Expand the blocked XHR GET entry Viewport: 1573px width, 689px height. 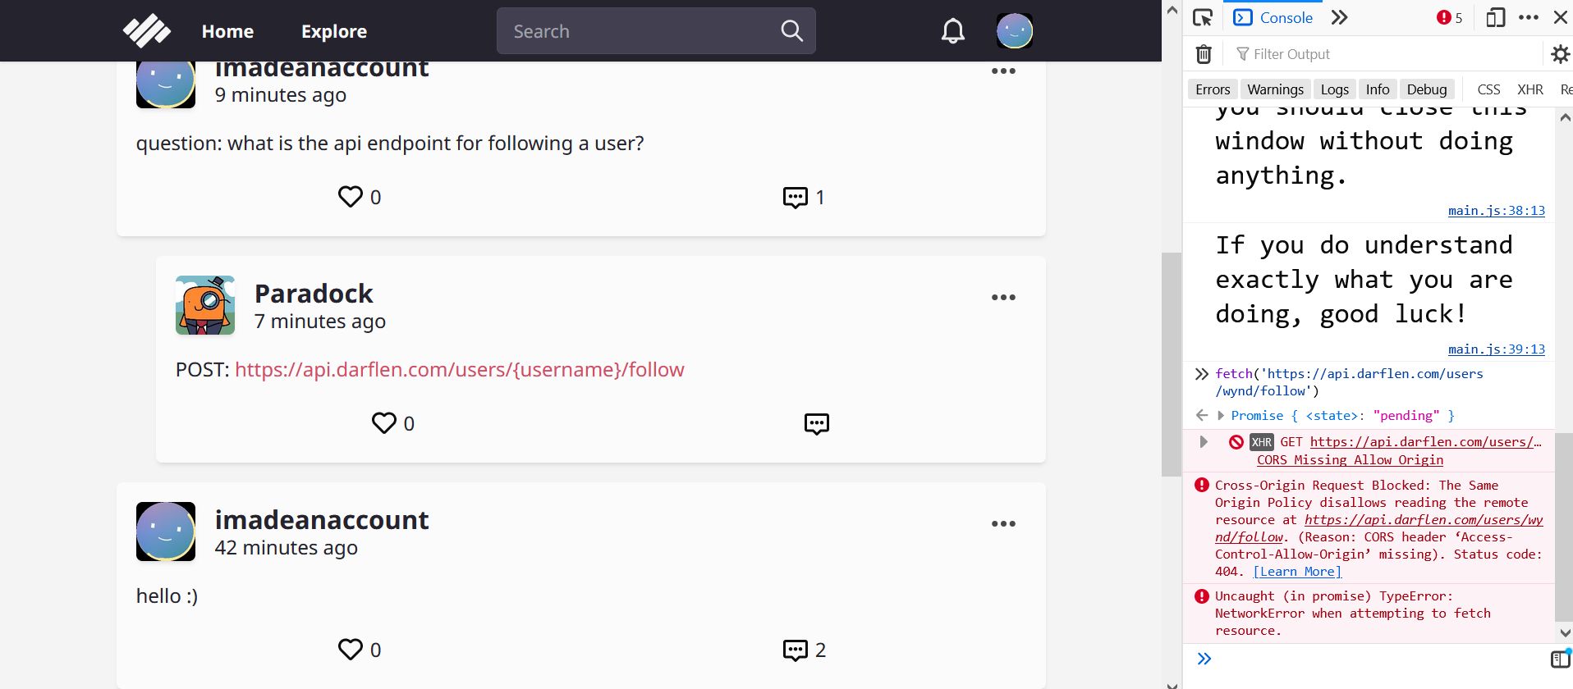[x=1204, y=442]
